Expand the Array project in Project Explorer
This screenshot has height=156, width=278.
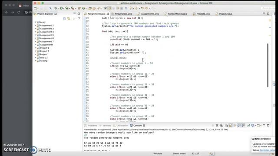click(35, 22)
